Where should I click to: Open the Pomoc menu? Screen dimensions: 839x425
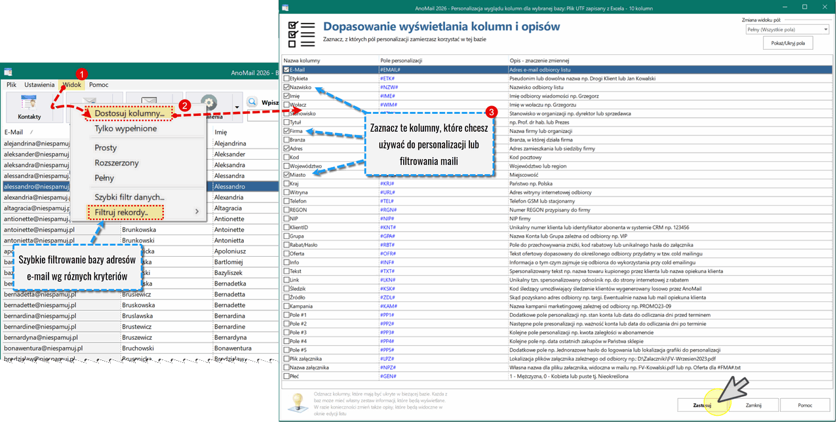click(x=99, y=84)
